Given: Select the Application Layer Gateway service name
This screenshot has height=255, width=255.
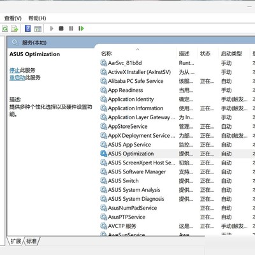Looking at the screenshot, I should pos(142,117).
